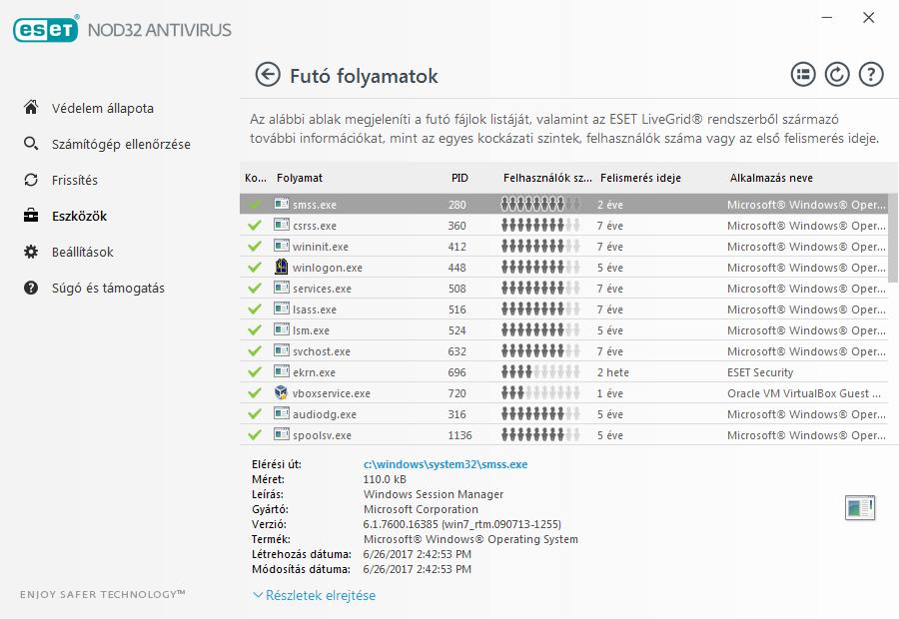Open Súgó és támogatás section
Screen dimensions: 899x619
(108, 289)
